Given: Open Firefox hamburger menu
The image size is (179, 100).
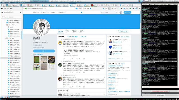Looking at the screenshot, I should (x=140, y=8).
